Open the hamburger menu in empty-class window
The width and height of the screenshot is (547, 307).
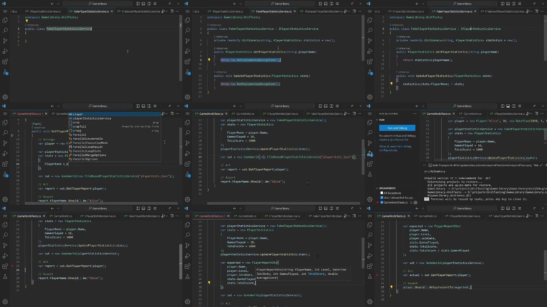pos(5,11)
